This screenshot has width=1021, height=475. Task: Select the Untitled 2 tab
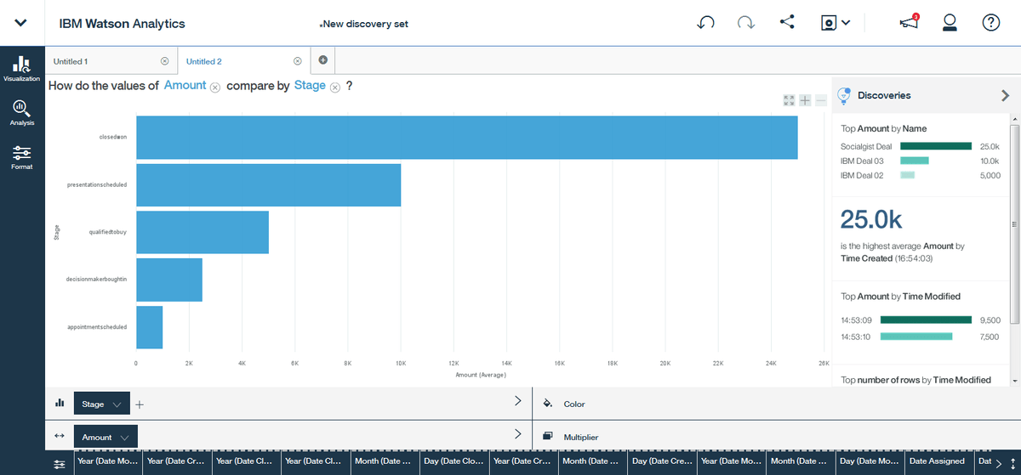tap(204, 61)
